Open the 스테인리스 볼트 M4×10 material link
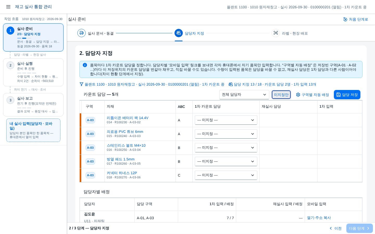 pyautogui.click(x=126, y=145)
